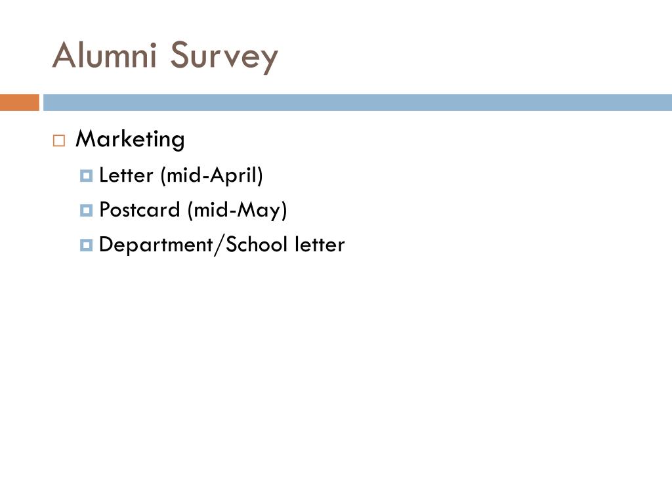
Task: Click the (mid-May) text
Action: (x=238, y=211)
